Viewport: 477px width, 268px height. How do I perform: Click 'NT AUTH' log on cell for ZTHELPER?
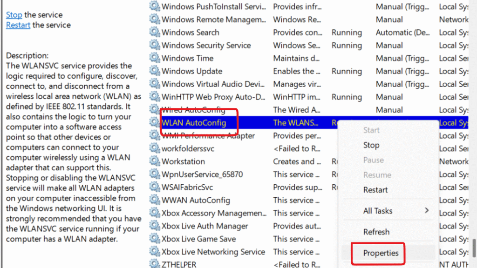point(454,264)
